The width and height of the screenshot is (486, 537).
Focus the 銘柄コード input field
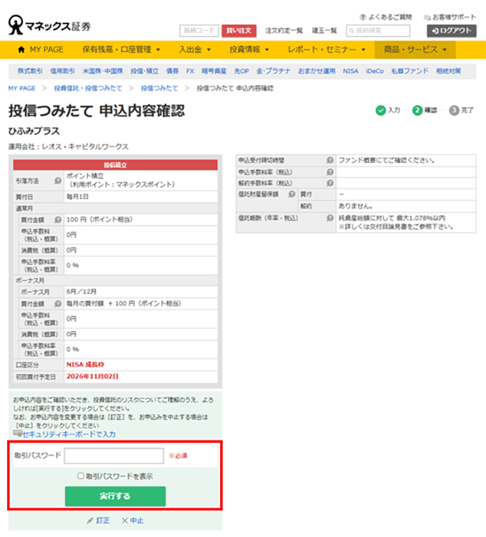[199, 31]
